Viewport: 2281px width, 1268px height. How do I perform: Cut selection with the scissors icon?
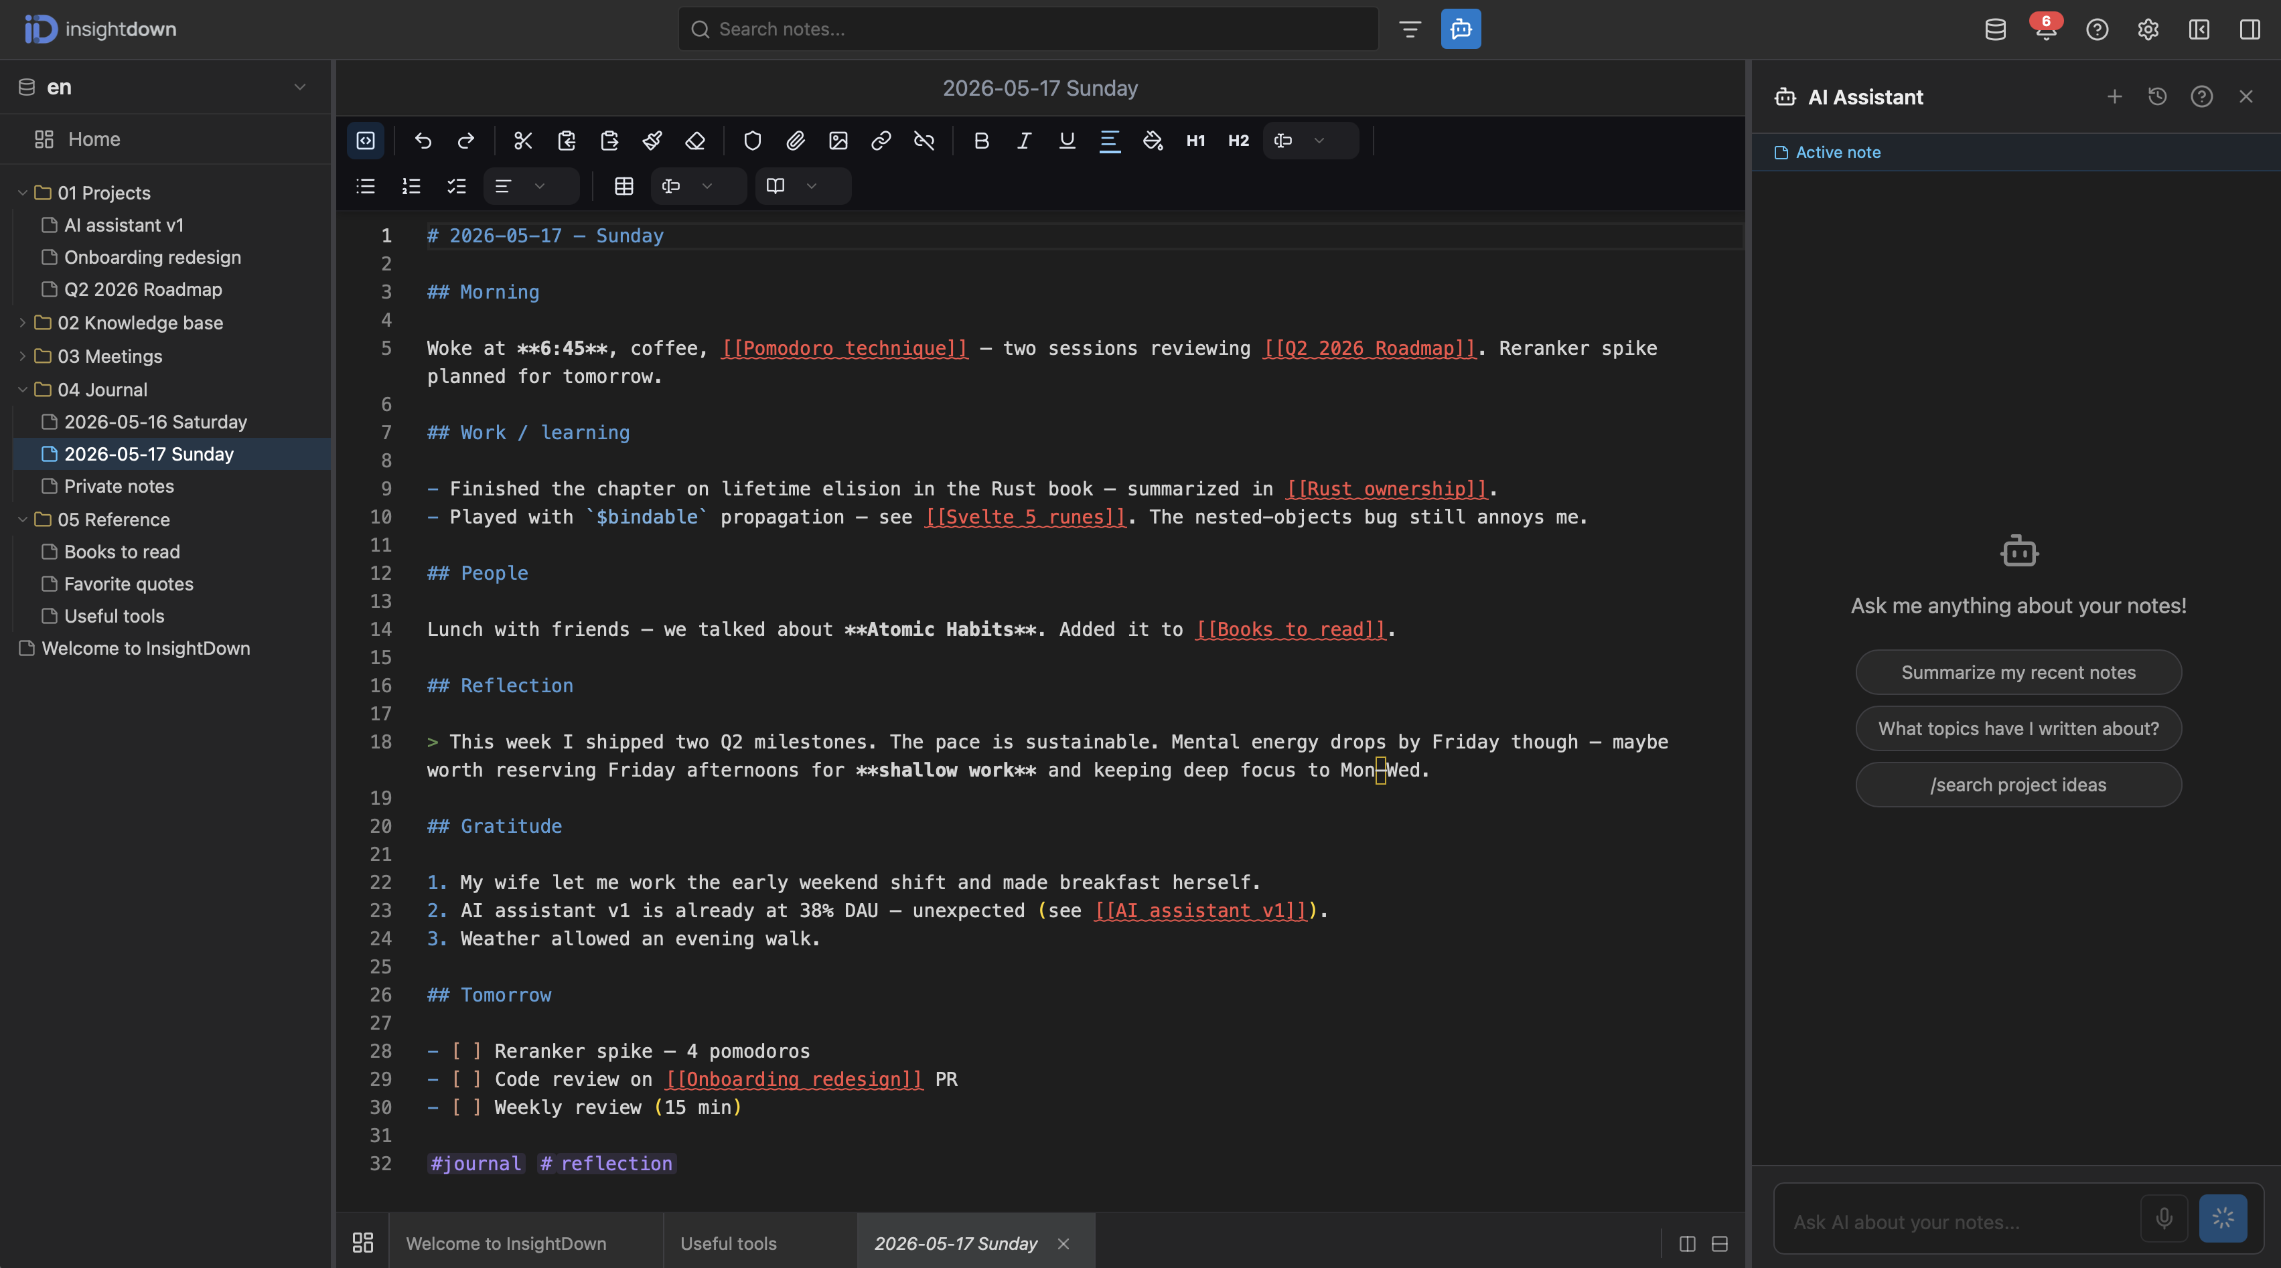(523, 141)
